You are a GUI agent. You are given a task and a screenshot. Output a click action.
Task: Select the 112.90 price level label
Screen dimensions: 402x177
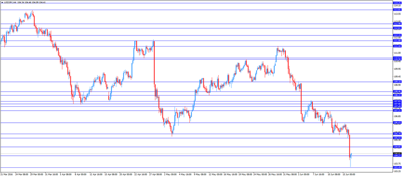pyautogui.click(x=397, y=24)
